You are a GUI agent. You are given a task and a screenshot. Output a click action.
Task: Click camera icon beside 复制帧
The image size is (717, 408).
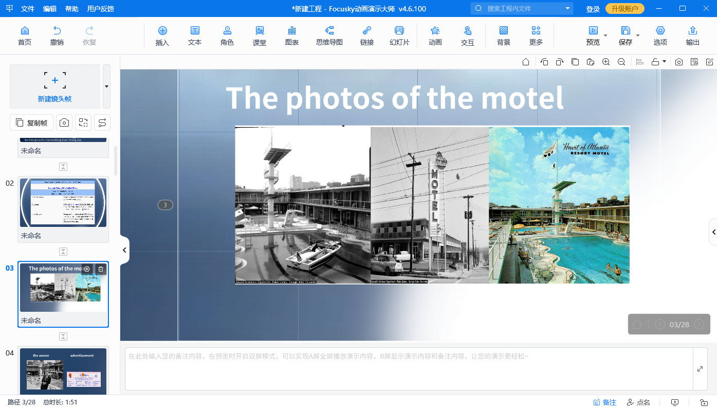tap(64, 122)
